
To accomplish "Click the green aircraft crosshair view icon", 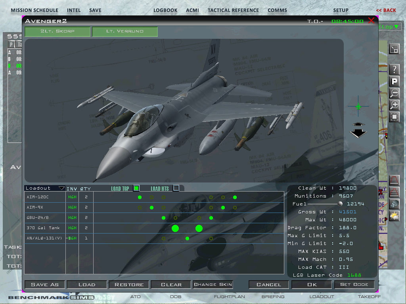I will [x=358, y=106].
